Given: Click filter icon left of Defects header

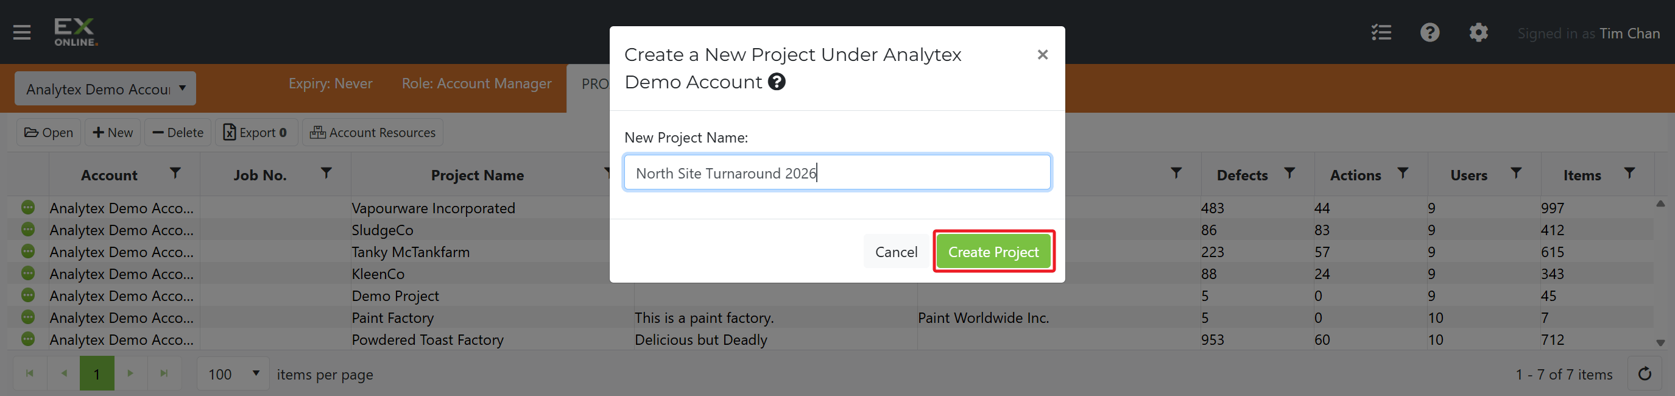Looking at the screenshot, I should tap(1176, 173).
